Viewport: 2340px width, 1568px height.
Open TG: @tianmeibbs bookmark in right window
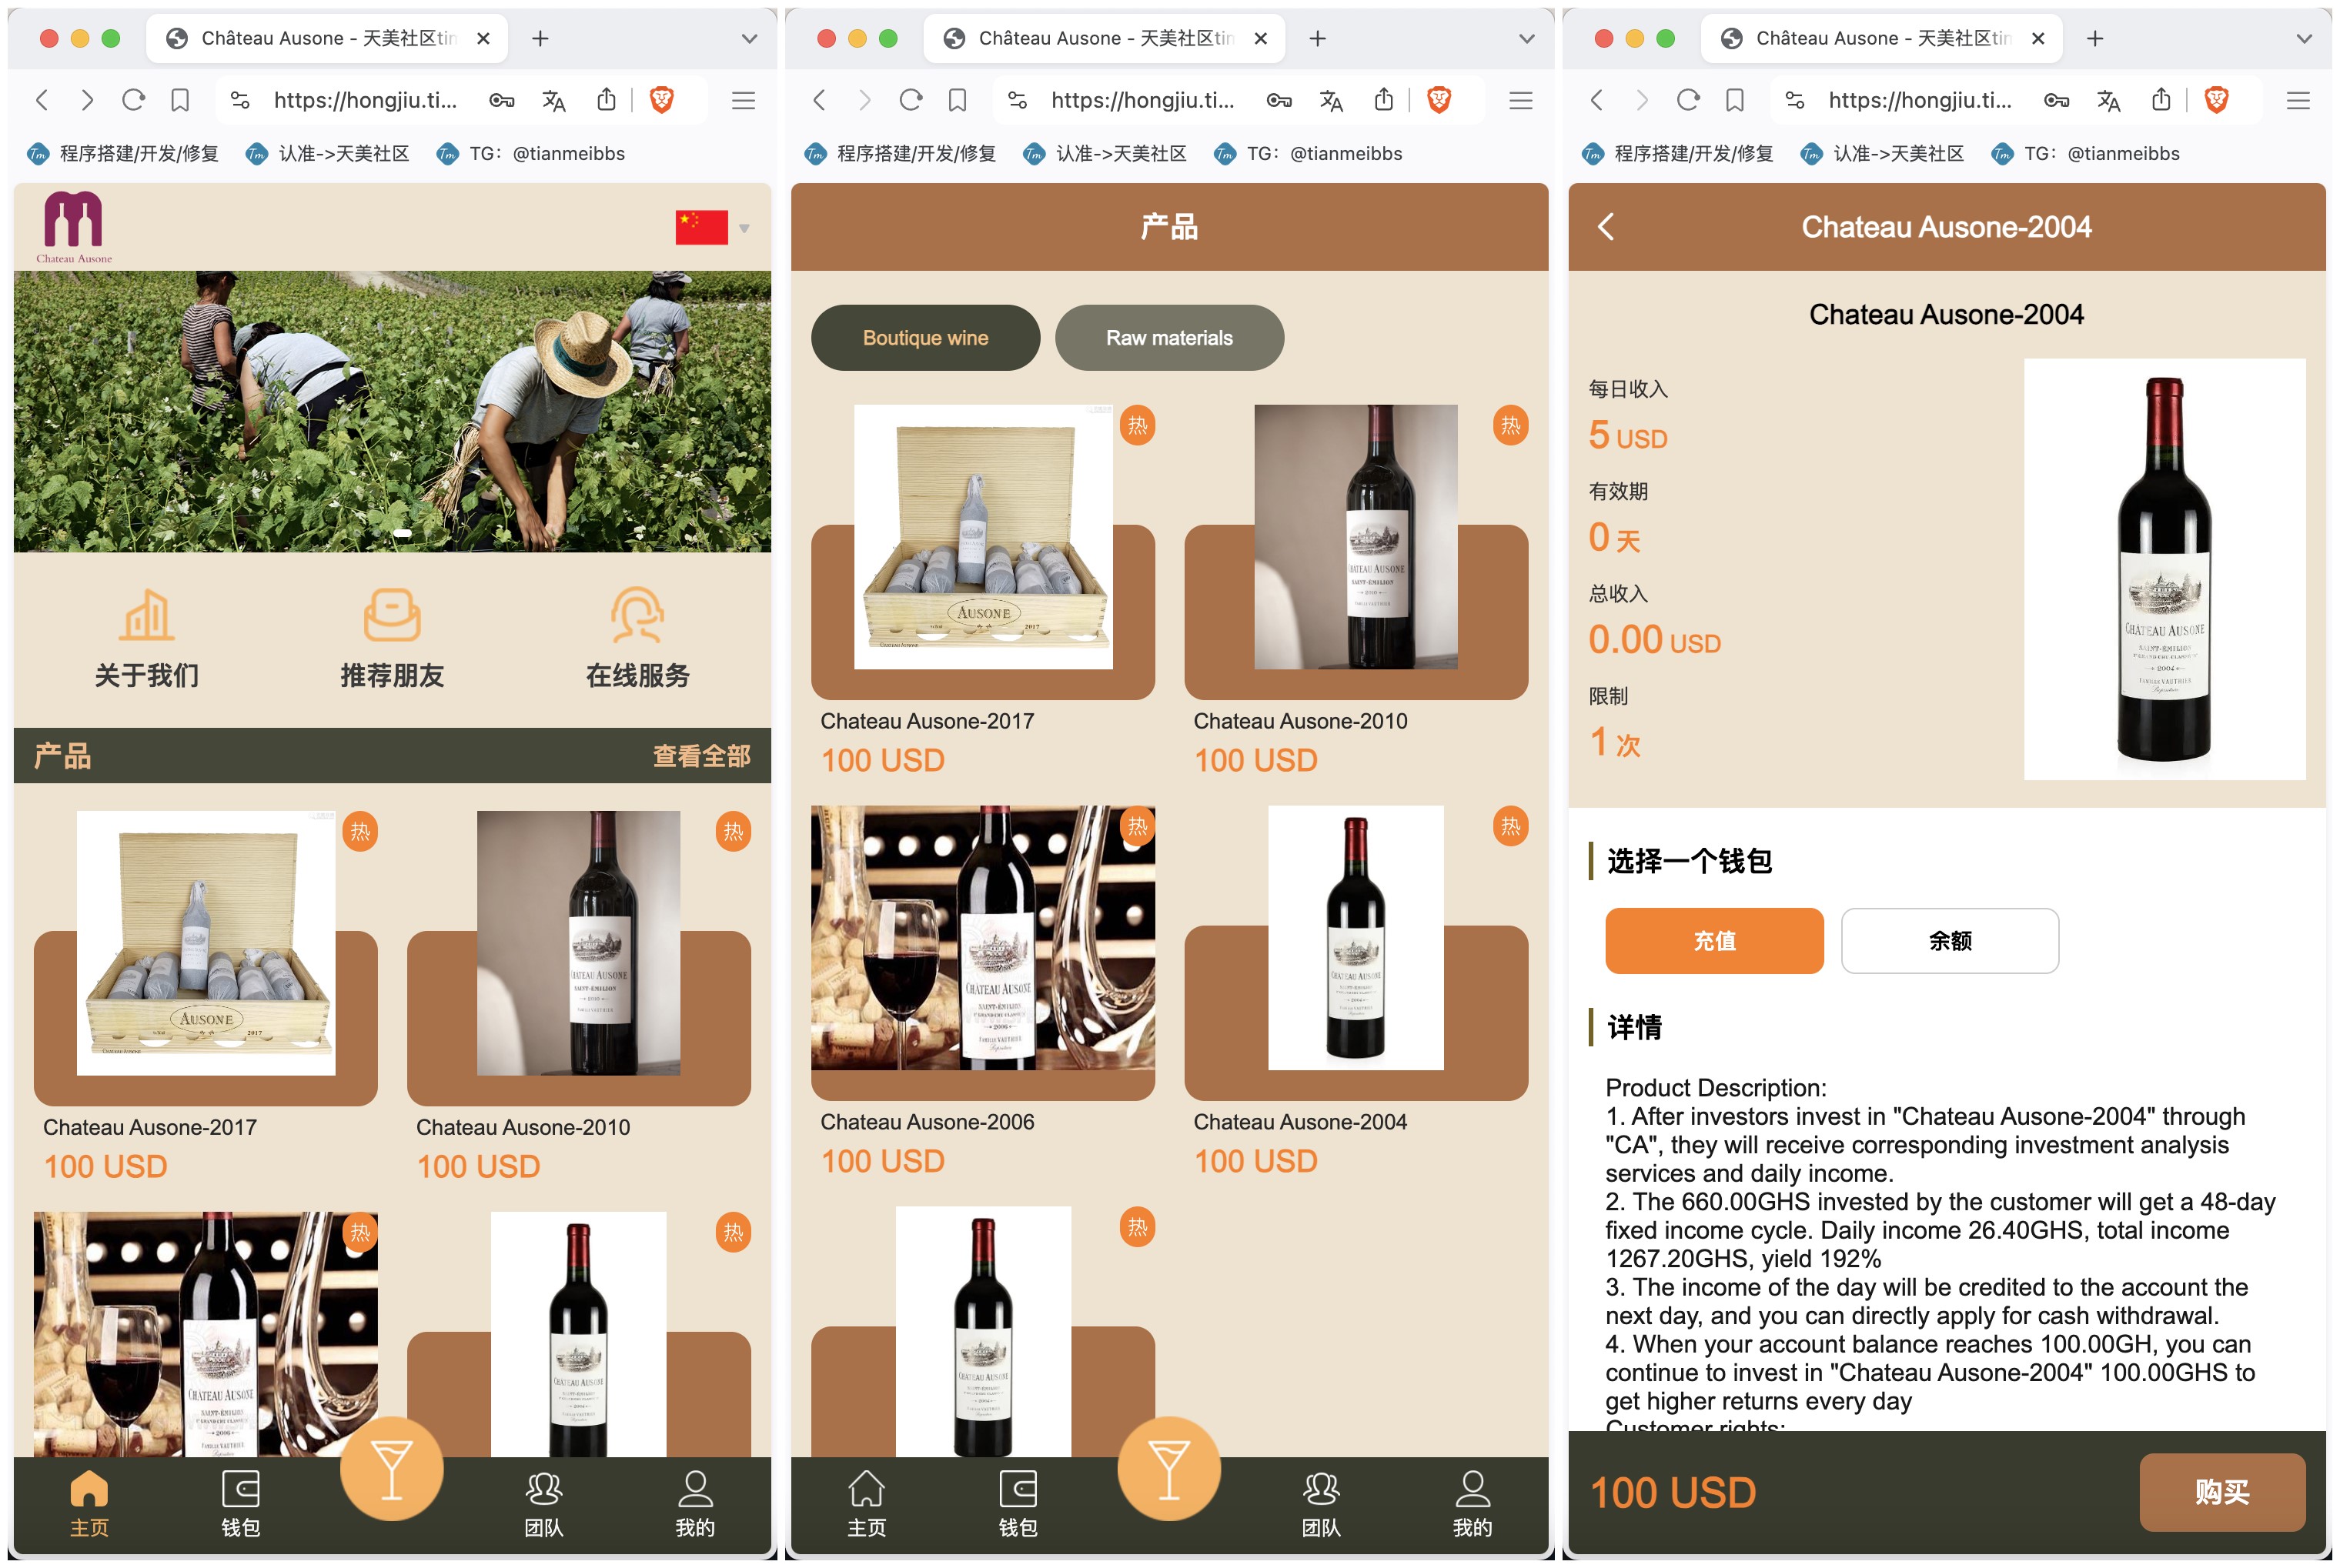point(2085,153)
